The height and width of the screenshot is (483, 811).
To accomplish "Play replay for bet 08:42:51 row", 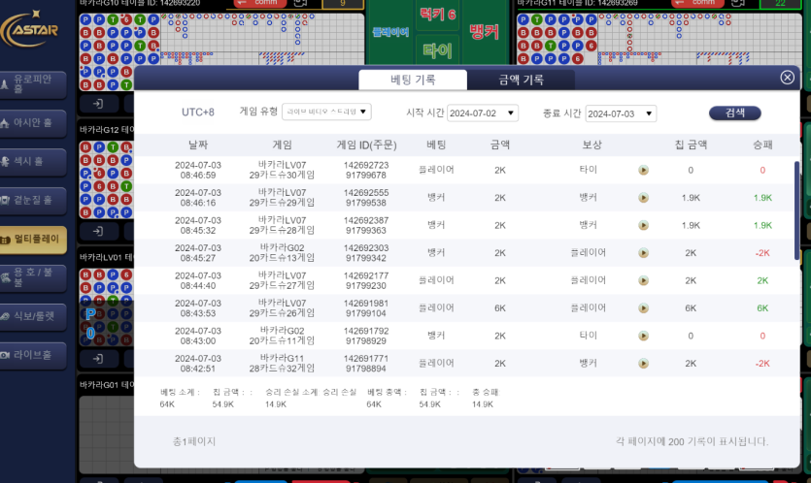I will point(643,363).
